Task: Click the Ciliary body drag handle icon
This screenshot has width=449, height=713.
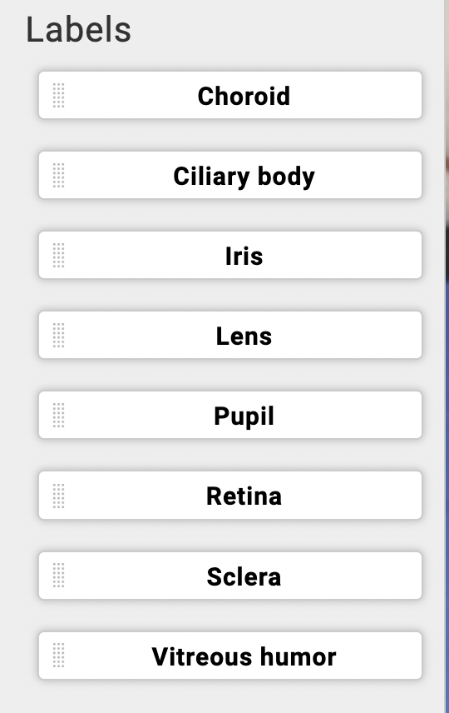Action: (x=58, y=176)
